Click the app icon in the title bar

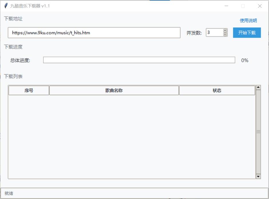coord(5,6)
